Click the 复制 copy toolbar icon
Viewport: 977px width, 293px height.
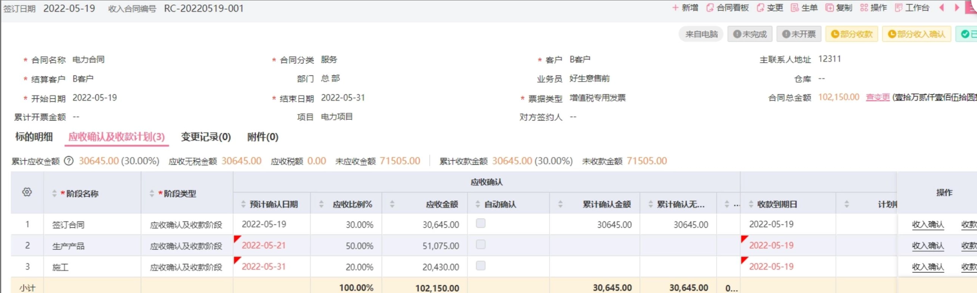tap(830, 8)
